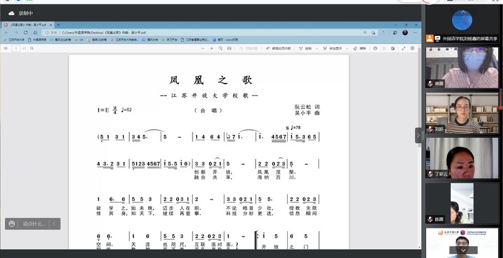
Task: Open browser settings and more menu
Action: (415, 32)
